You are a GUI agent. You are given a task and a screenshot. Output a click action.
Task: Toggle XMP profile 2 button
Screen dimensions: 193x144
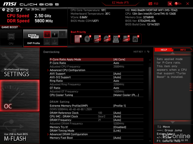(x=55, y=34)
